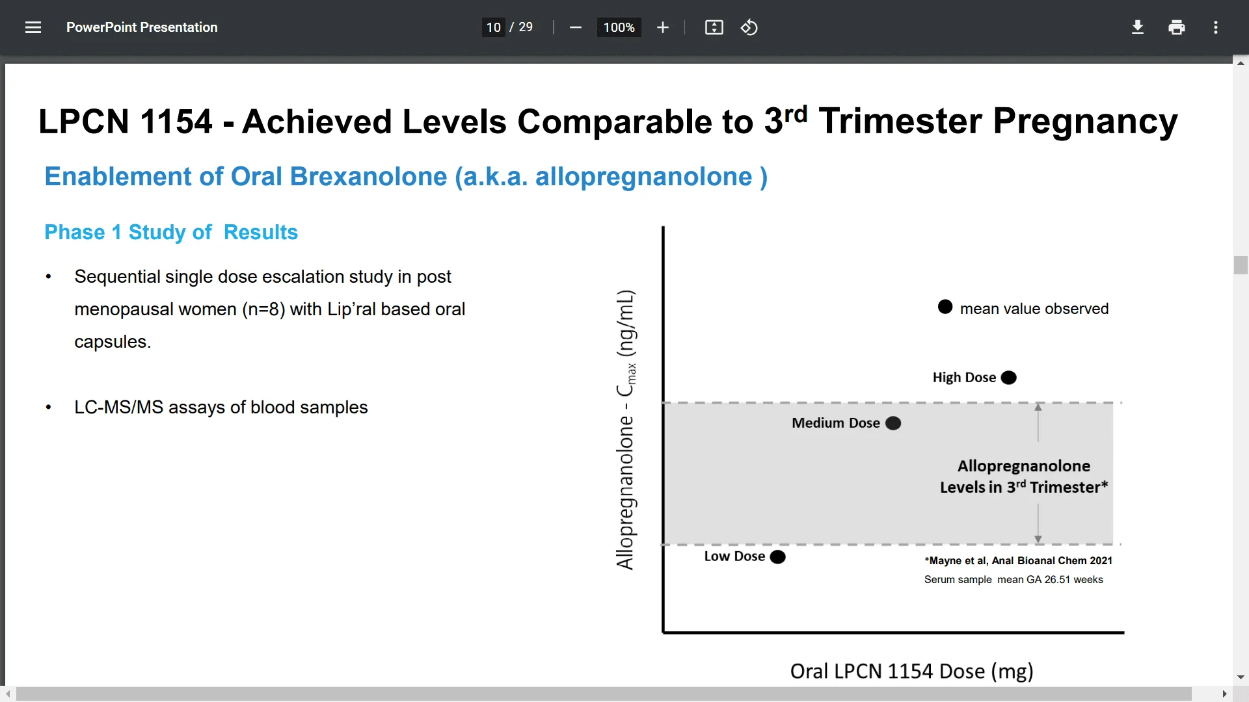Click the accessibility/replay icon
This screenshot has width=1249, height=702.
(x=748, y=27)
